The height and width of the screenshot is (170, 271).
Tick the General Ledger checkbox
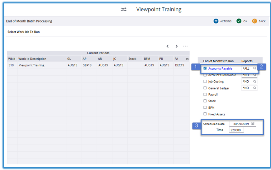205,88
